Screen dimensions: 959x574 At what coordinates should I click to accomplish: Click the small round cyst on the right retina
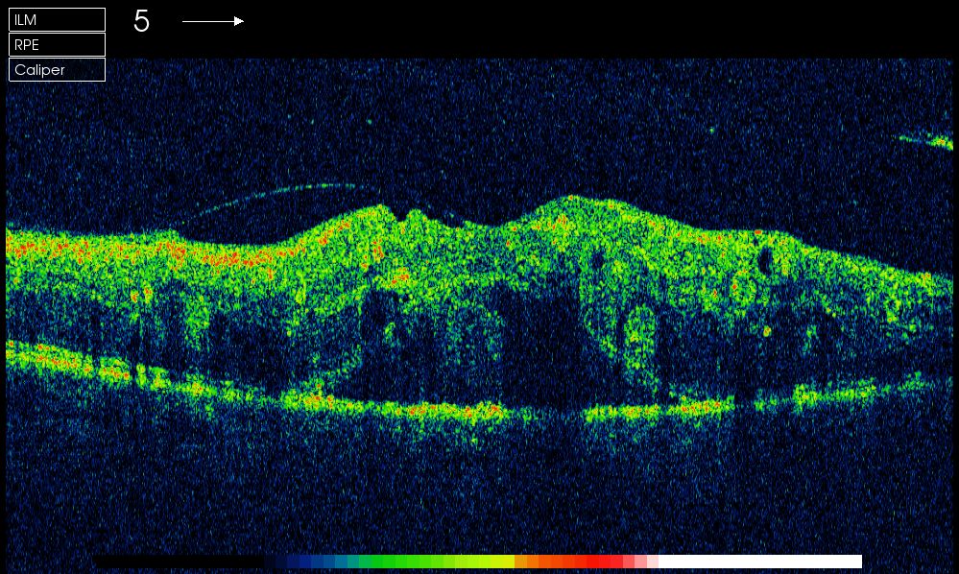click(x=765, y=261)
